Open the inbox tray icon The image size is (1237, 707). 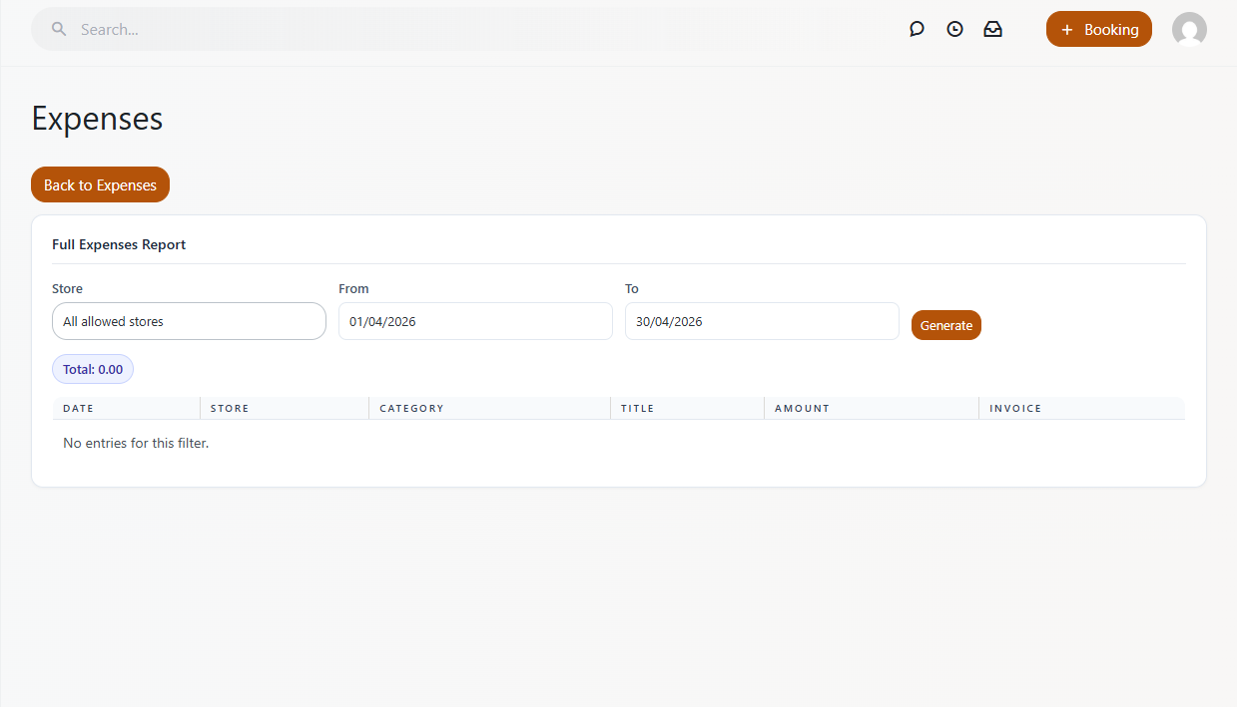click(x=992, y=30)
